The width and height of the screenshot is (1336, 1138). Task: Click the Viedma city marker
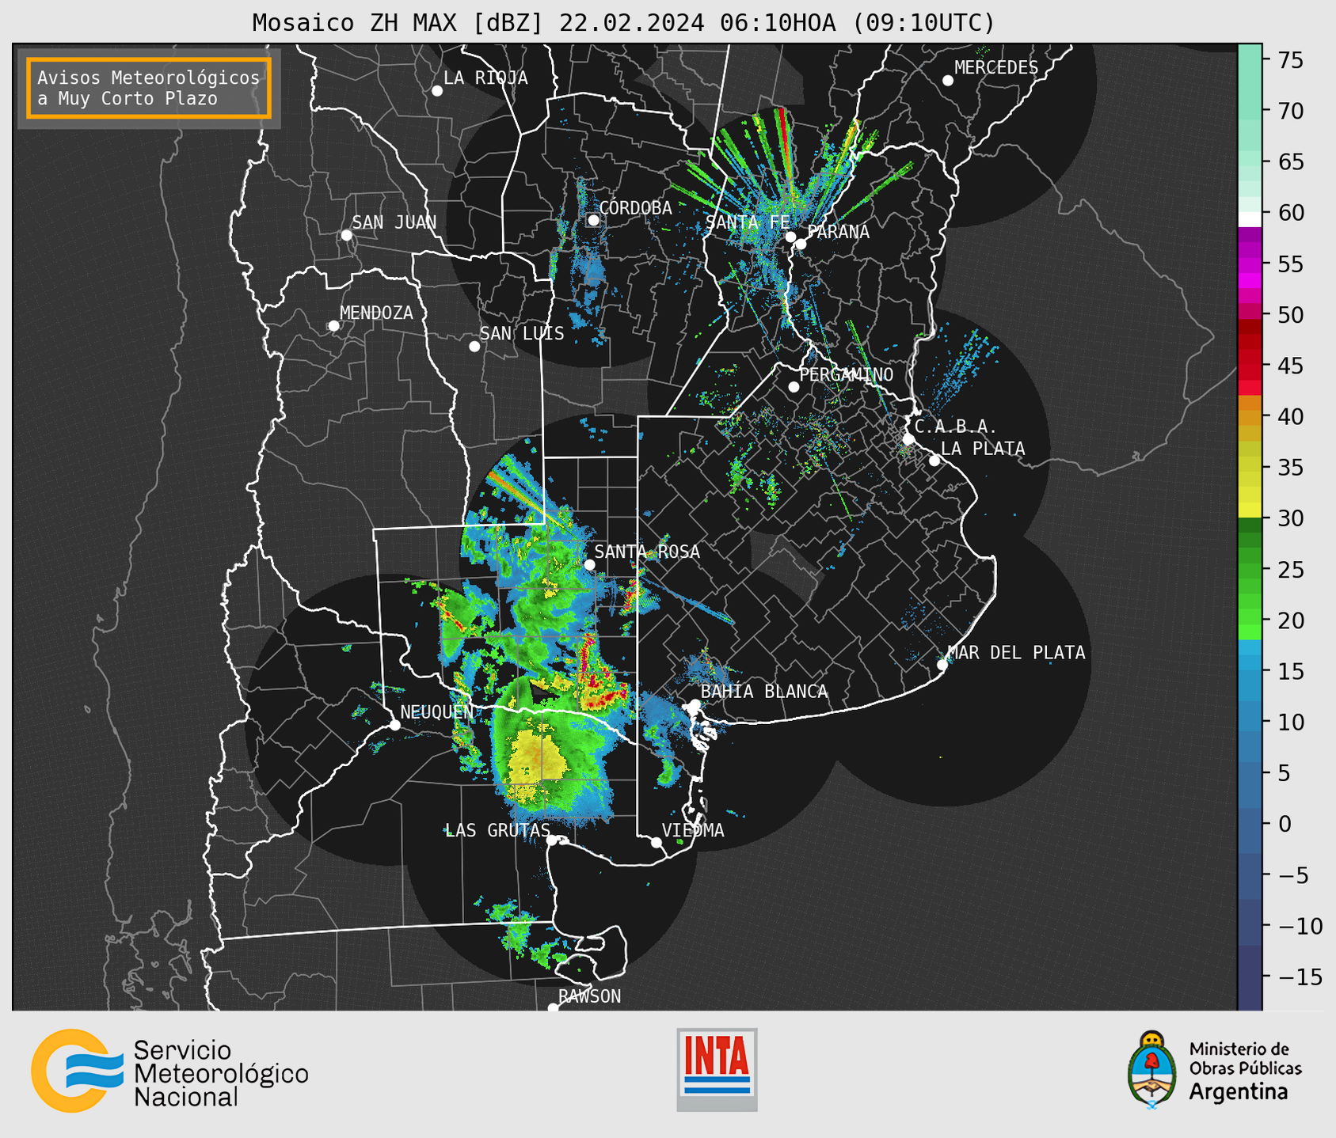(x=656, y=843)
